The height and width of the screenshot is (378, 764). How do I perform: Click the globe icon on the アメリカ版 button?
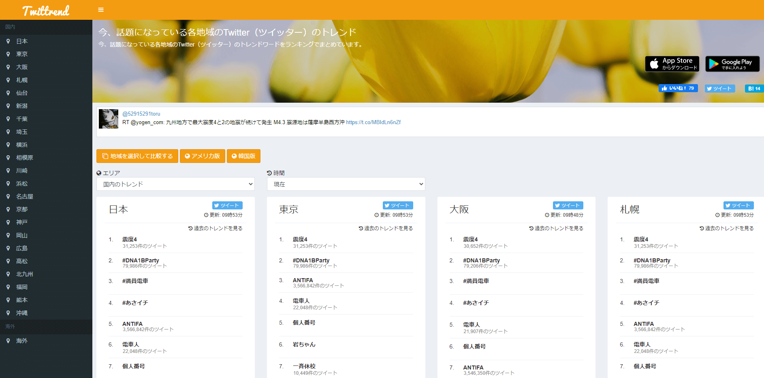click(187, 156)
